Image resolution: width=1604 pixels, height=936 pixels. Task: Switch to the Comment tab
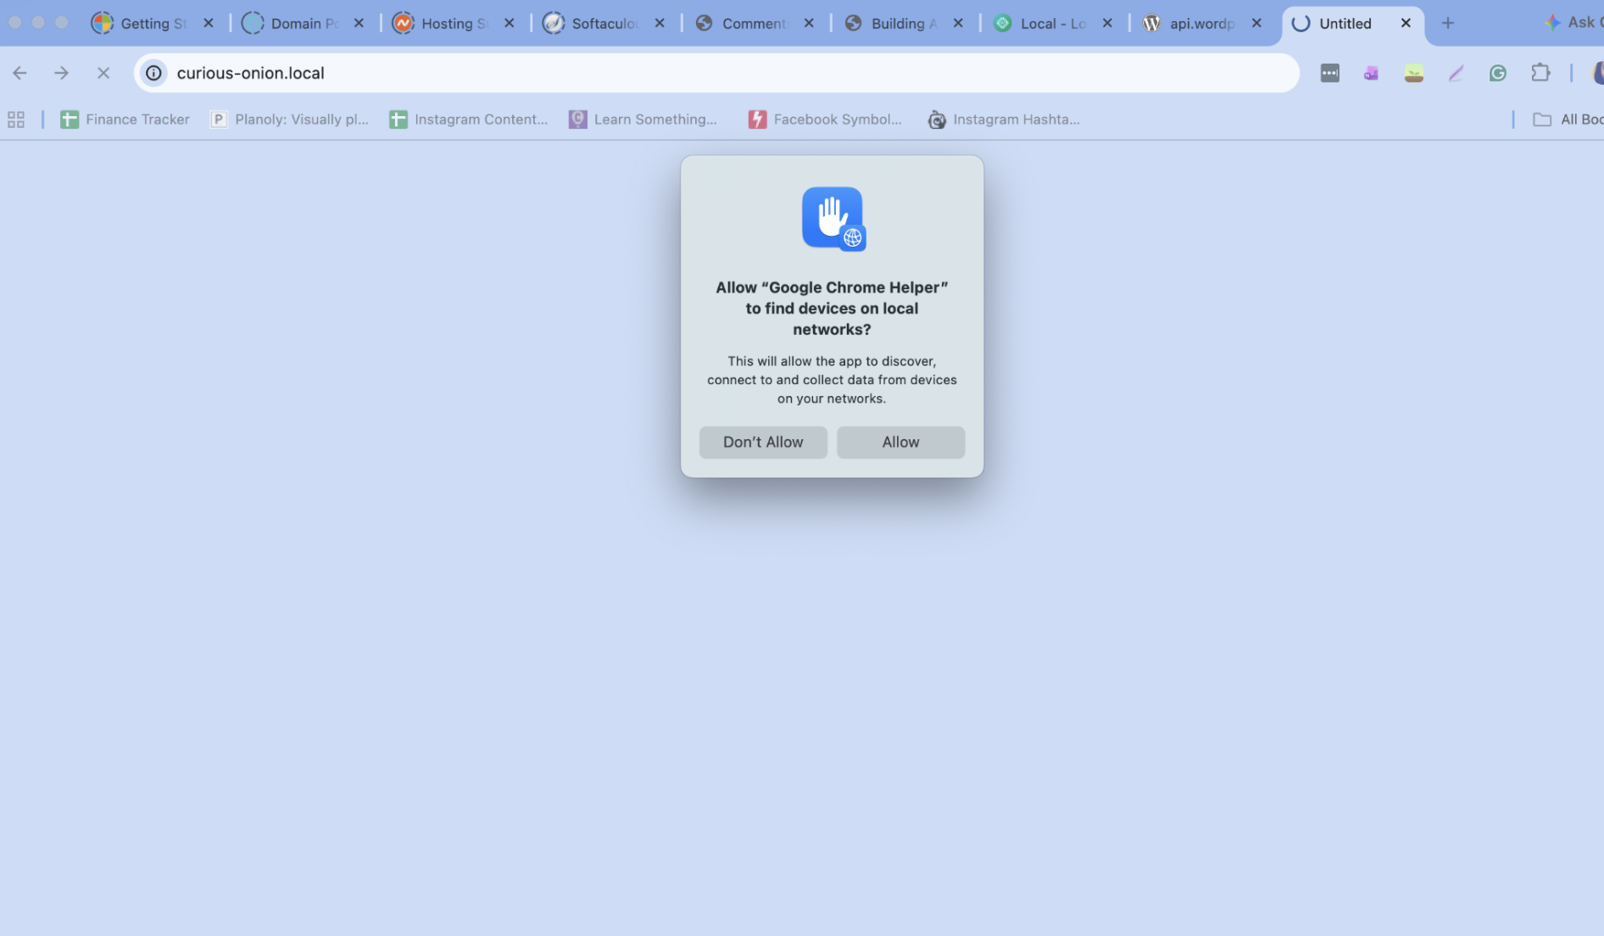754,24
